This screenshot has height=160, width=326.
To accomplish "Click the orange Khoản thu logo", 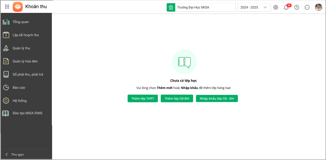I will 18,7.
